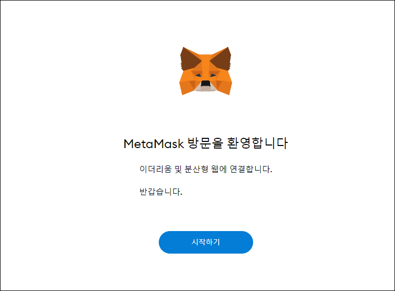Image resolution: width=395 pixels, height=291 pixels.
Task: Click the fox's right brown ear
Action: pyautogui.click(x=221, y=59)
